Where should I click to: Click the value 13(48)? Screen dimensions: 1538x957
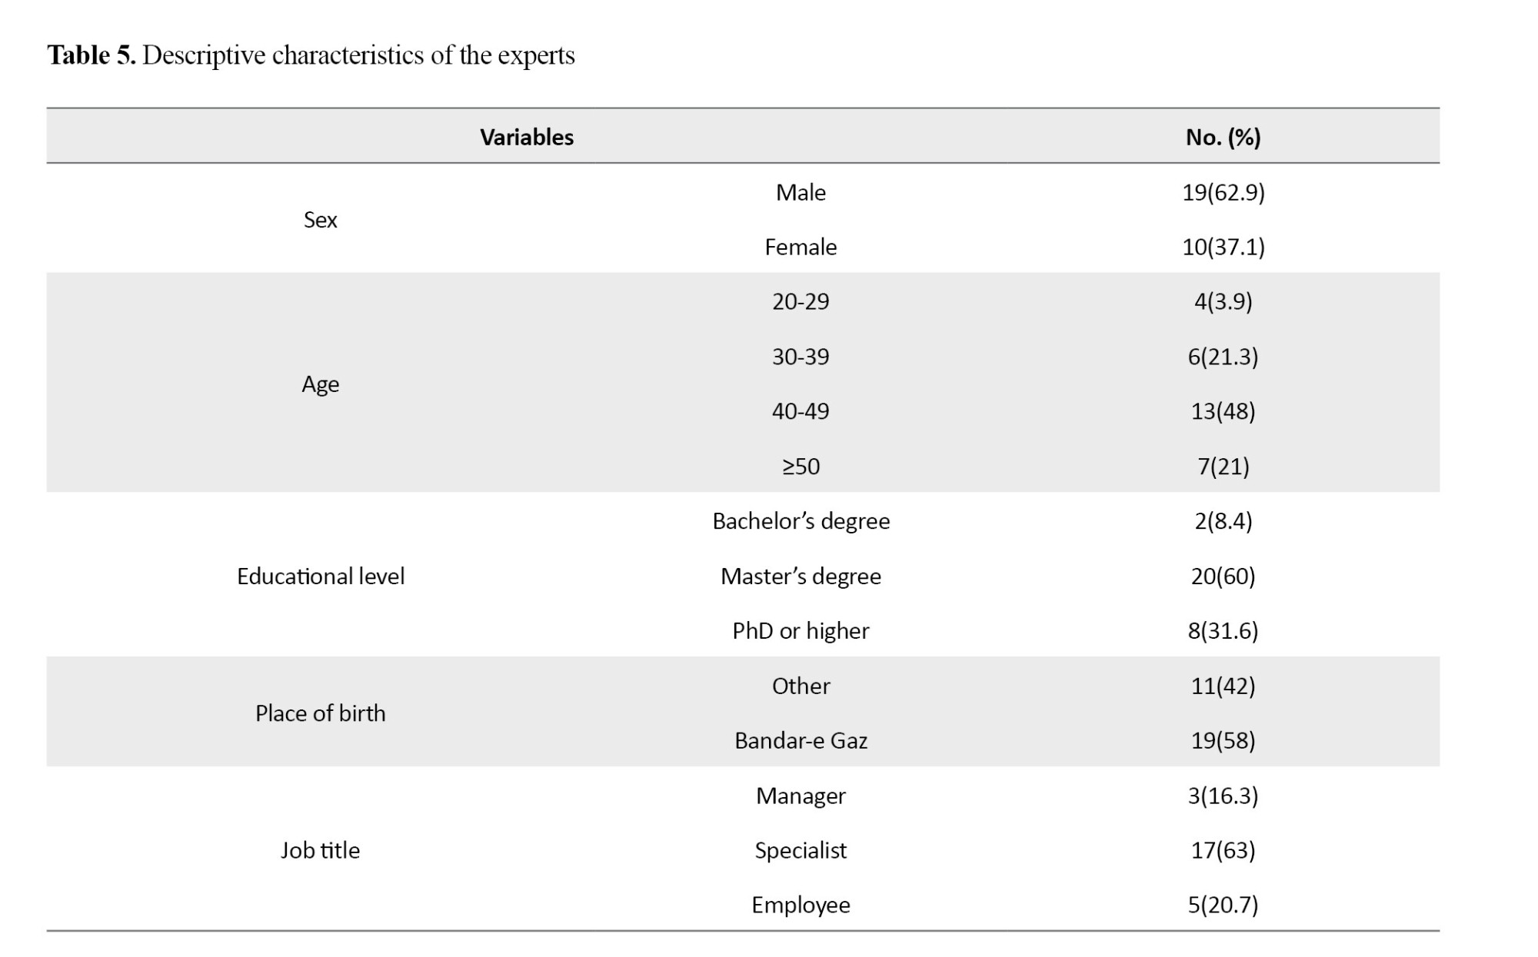coord(1223,411)
